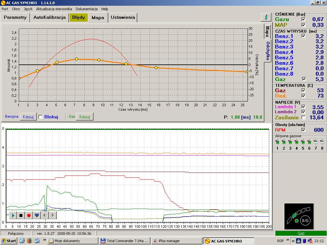Switch to the Ustawienia tab

123,17
